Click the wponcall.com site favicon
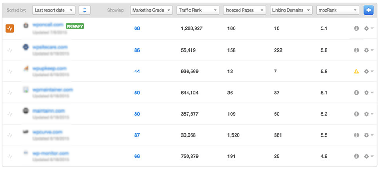Screen dimensions: 379x169 (x=26, y=25)
